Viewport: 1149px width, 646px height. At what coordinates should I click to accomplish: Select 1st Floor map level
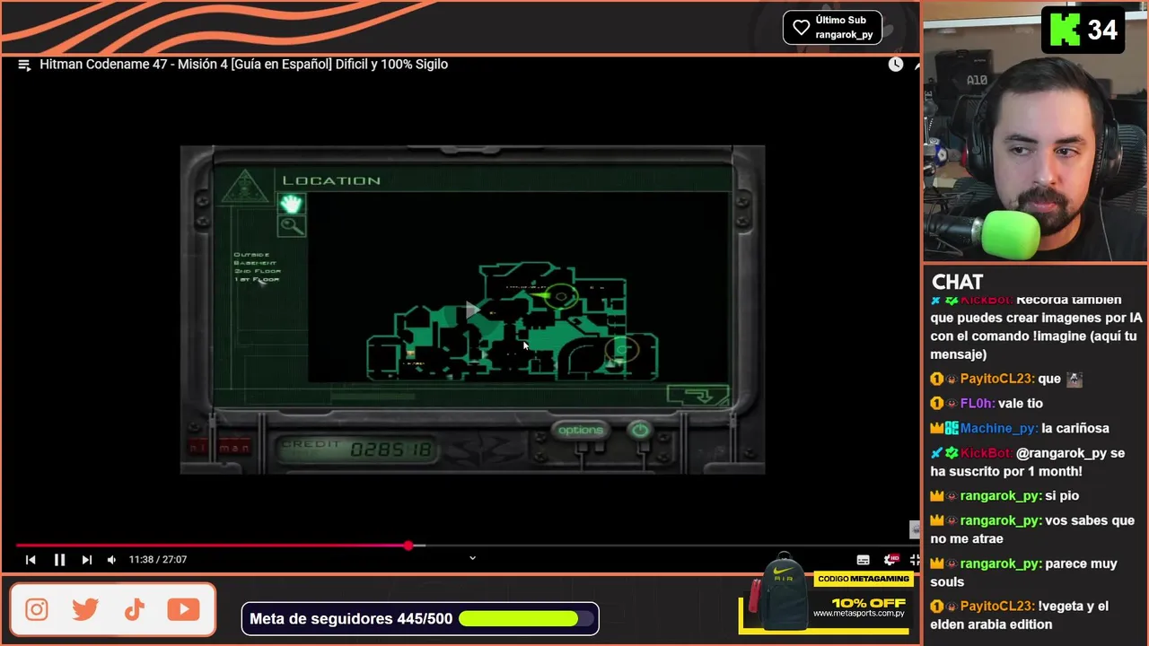point(257,279)
